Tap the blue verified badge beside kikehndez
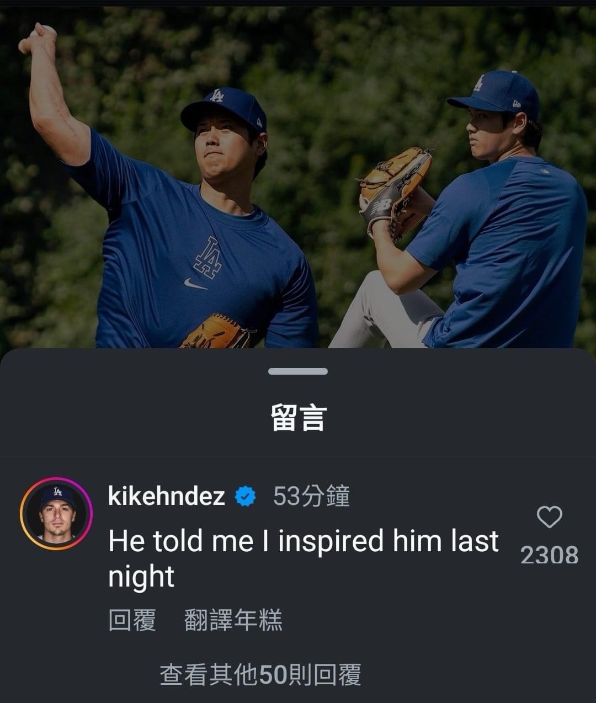The width and height of the screenshot is (596, 703). (x=245, y=497)
